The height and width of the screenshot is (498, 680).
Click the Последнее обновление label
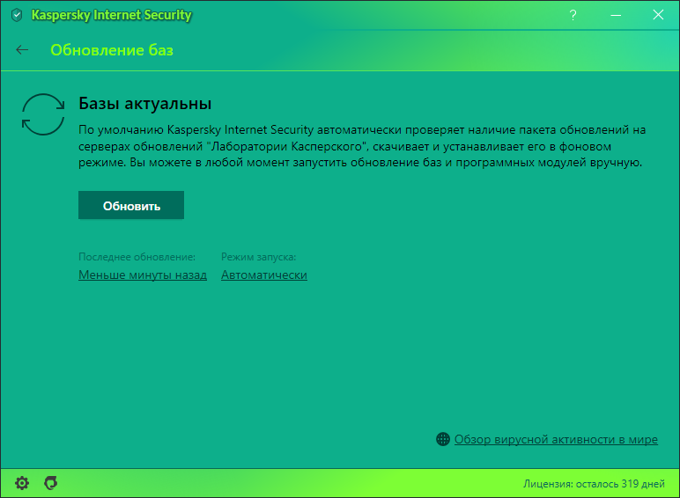[x=137, y=257]
